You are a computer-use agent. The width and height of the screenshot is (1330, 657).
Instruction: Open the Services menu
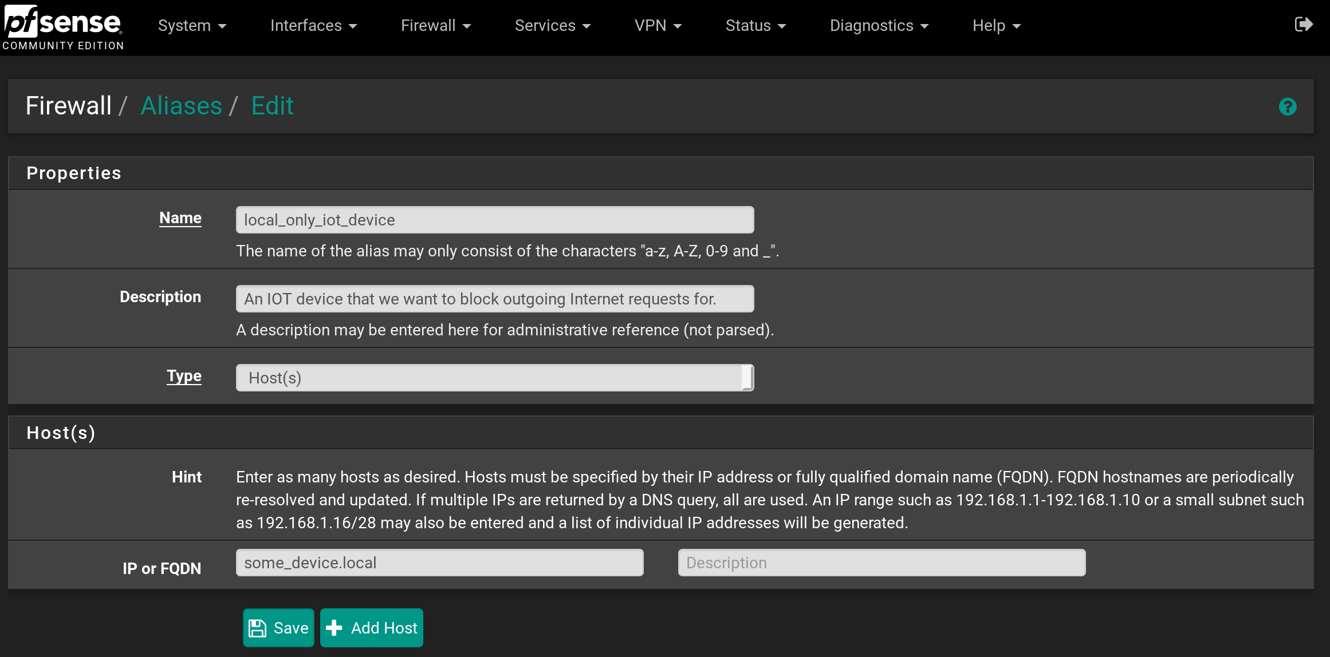(x=552, y=26)
